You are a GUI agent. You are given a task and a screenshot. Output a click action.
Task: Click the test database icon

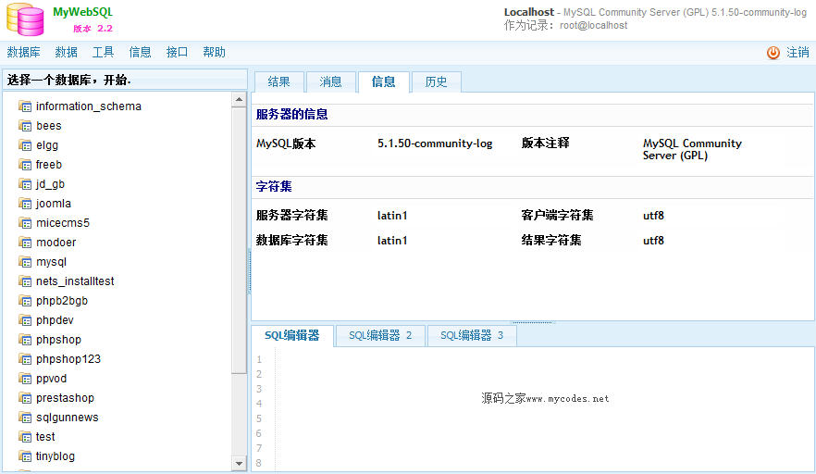(25, 437)
